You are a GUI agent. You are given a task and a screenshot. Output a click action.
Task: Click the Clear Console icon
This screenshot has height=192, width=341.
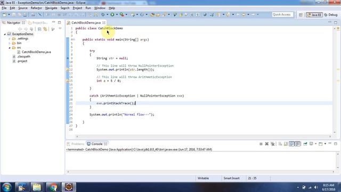tap(280, 143)
